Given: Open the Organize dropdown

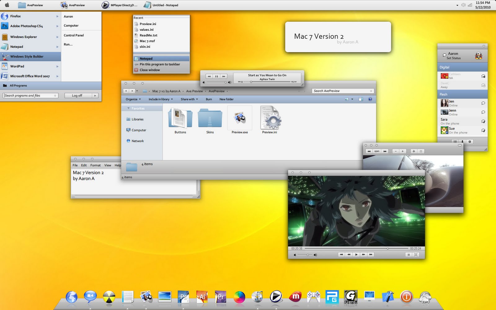Looking at the screenshot, I should (132, 99).
